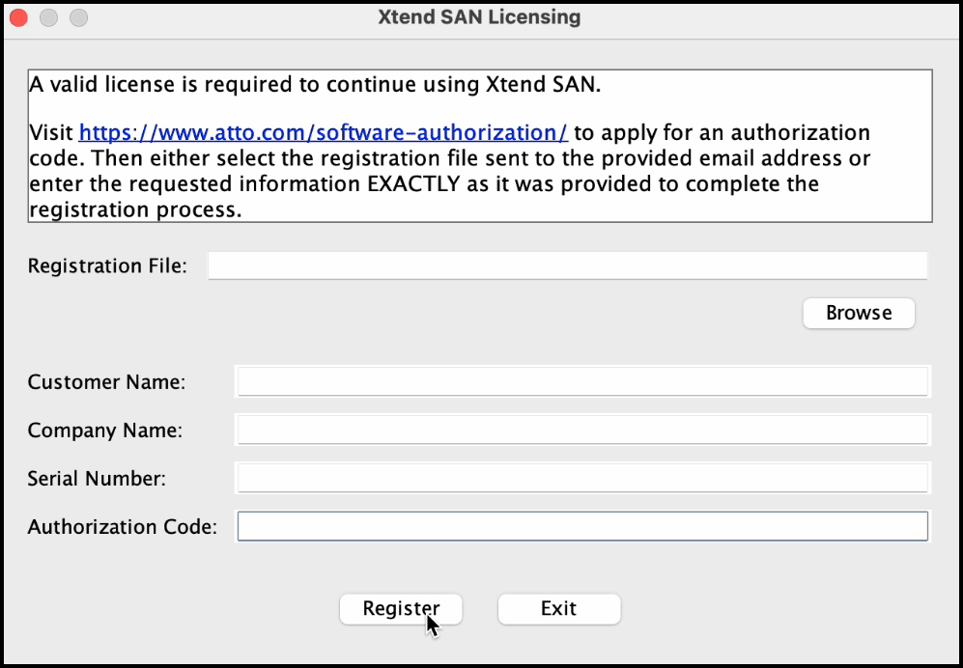The width and height of the screenshot is (963, 668).
Task: Close the Xtend SAN Licensing window
Action: pyautogui.click(x=18, y=17)
